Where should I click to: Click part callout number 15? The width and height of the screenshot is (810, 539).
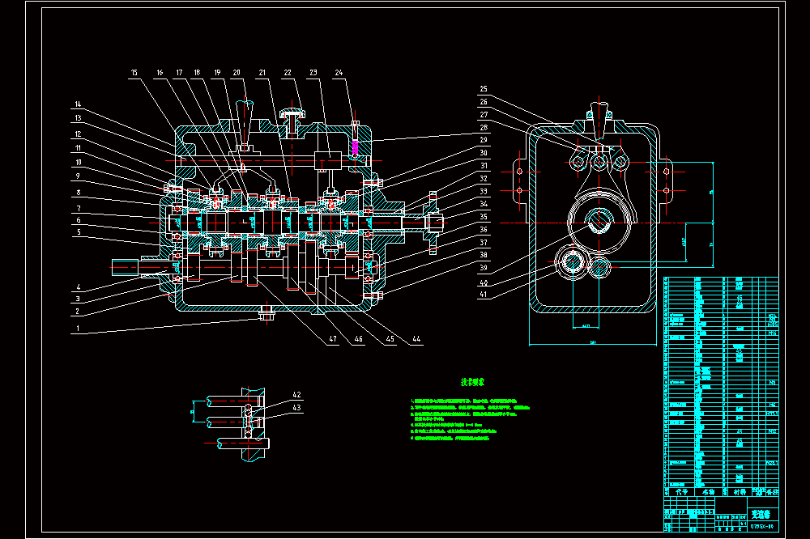pos(134,73)
